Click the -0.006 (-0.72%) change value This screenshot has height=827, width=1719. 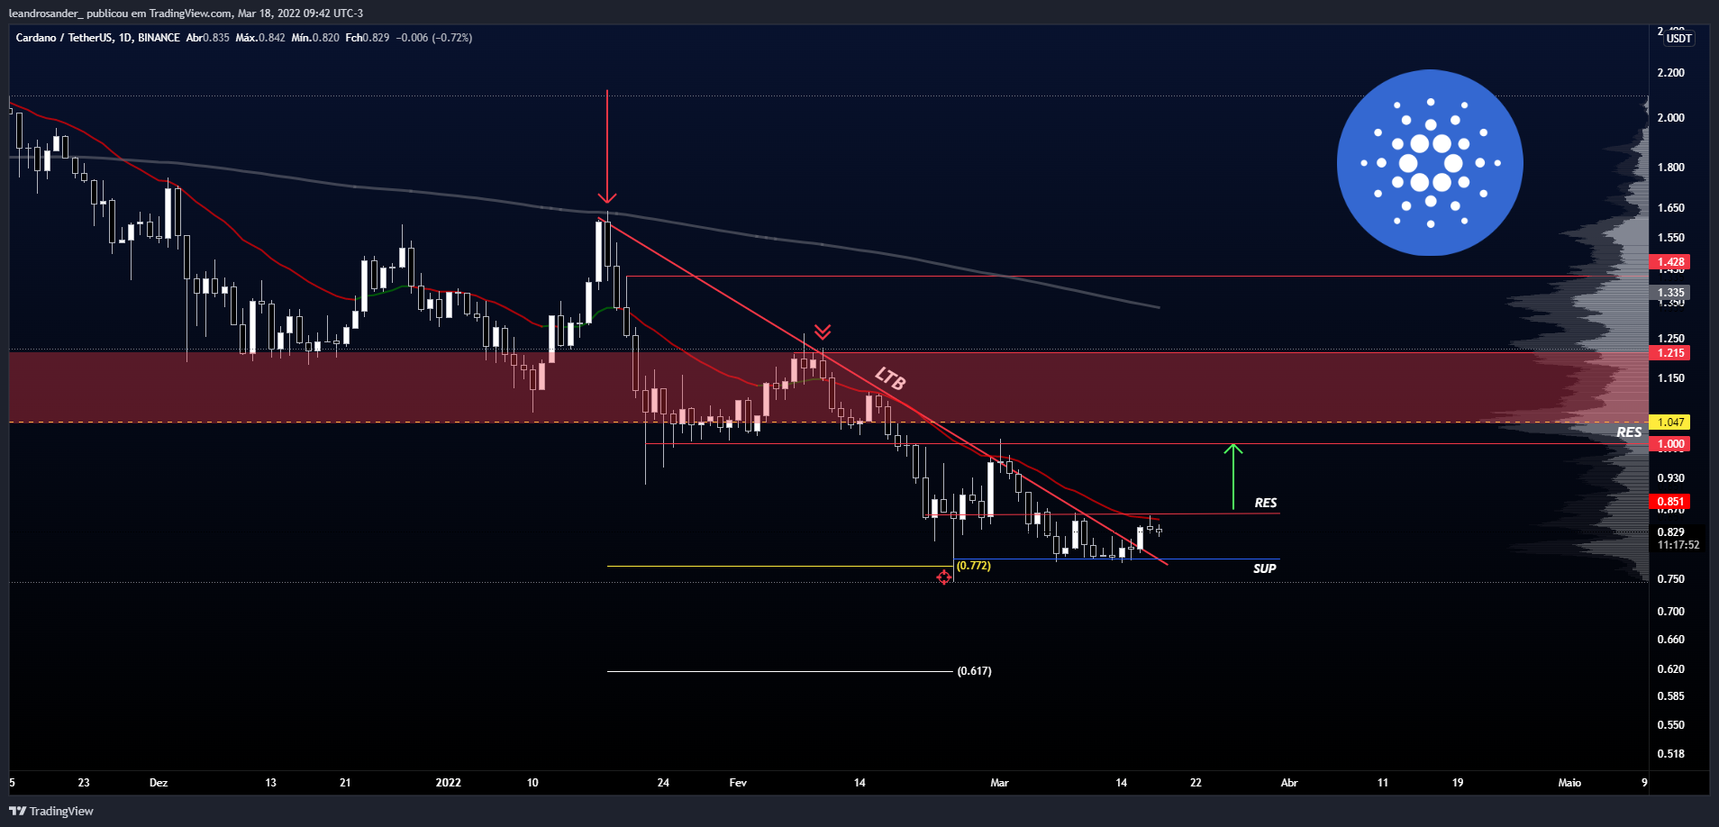coord(435,38)
